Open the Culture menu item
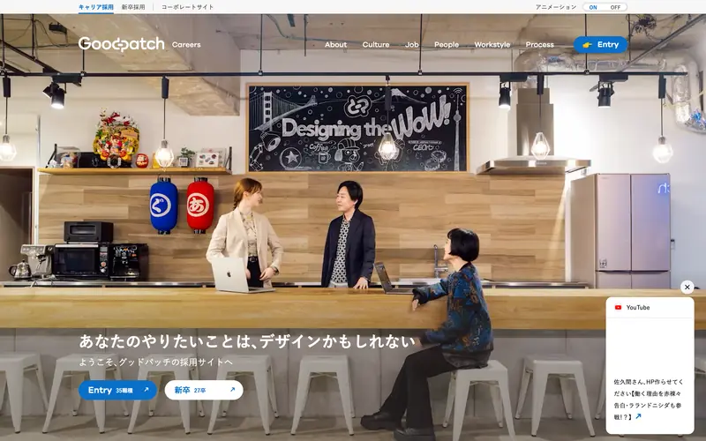706x441 pixels. 376,45
